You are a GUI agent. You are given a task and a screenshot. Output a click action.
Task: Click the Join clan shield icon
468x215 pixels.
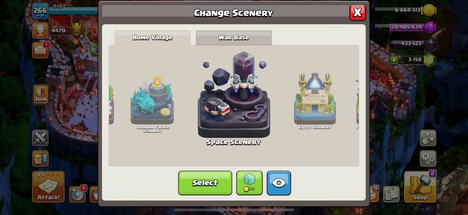(41, 95)
